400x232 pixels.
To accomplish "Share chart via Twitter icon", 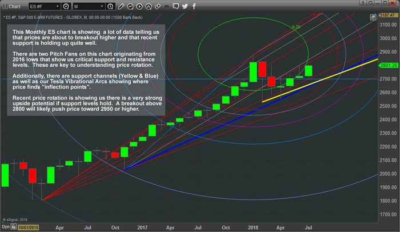I will click(x=185, y=6).
